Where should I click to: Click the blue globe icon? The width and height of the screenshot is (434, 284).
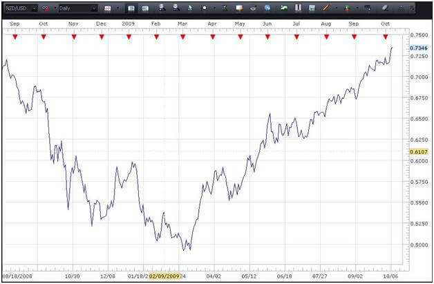(267, 8)
